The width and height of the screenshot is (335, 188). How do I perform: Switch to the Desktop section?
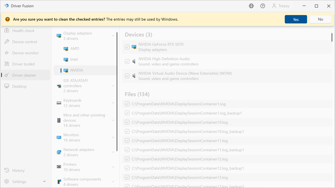[x=19, y=86]
